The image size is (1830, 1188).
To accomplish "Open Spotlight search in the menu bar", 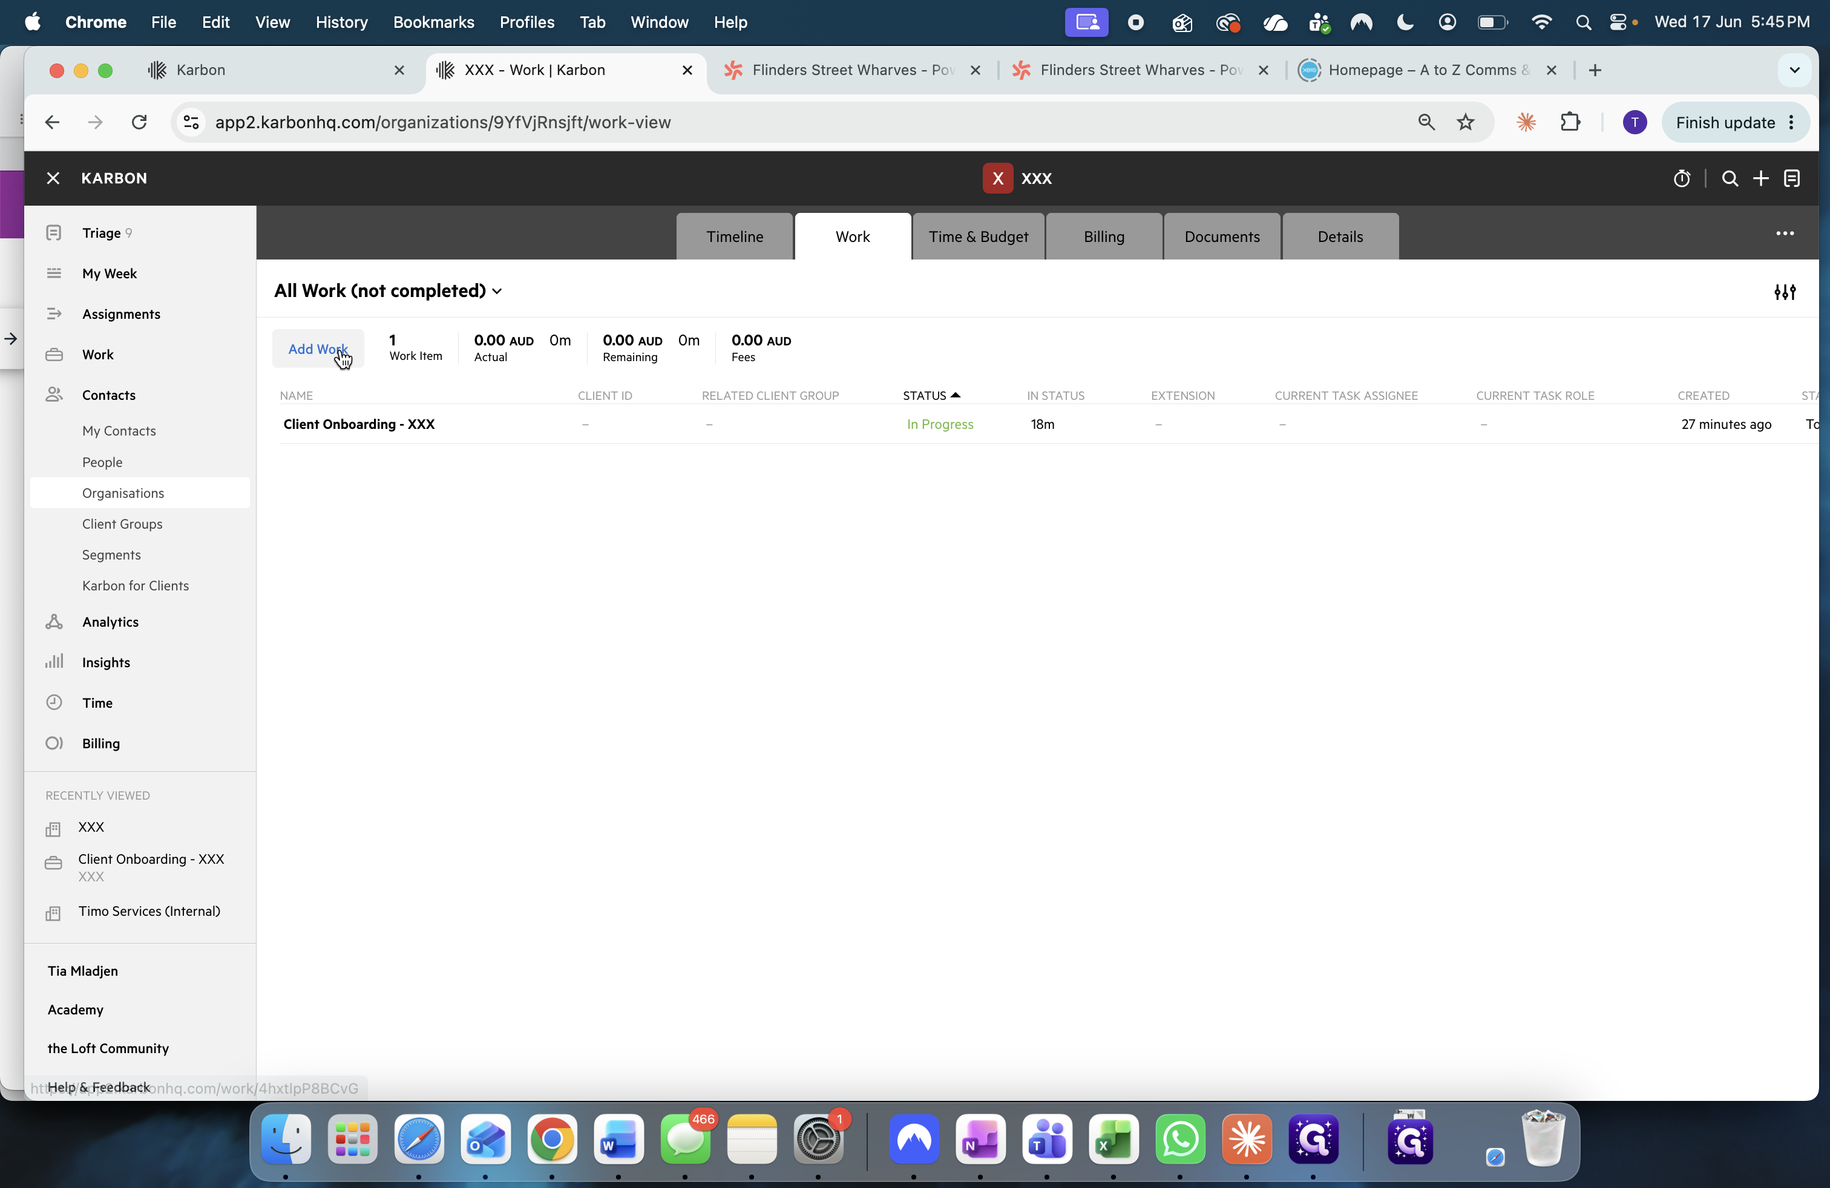I will pos(1583,22).
